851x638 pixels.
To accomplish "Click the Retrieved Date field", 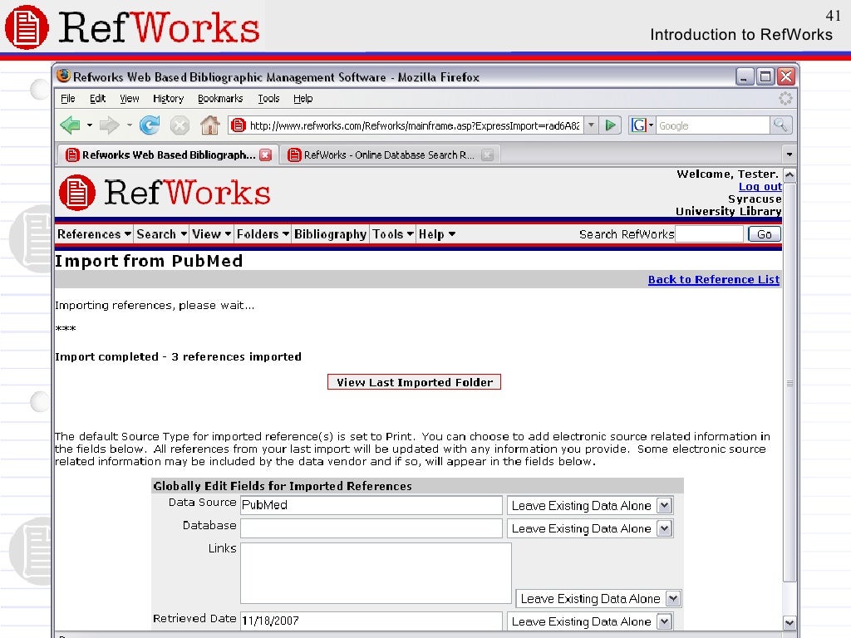I will coord(371,621).
